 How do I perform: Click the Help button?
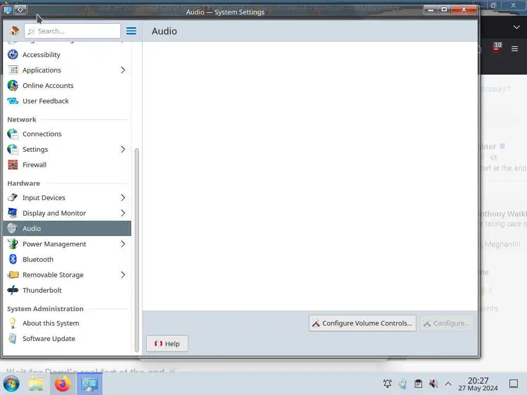tap(167, 344)
